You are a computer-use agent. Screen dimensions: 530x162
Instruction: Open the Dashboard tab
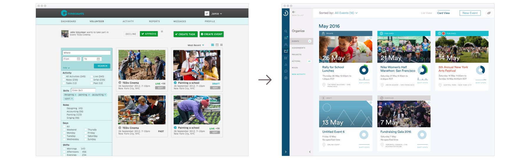pyautogui.click(x=68, y=21)
